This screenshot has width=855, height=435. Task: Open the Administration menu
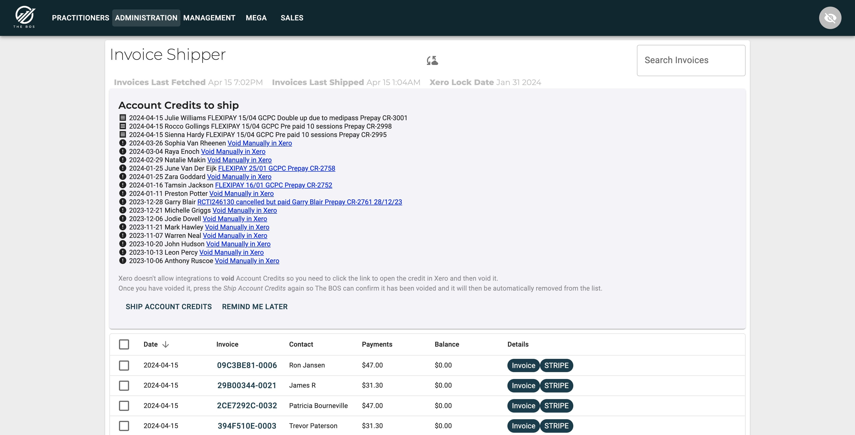tap(146, 18)
